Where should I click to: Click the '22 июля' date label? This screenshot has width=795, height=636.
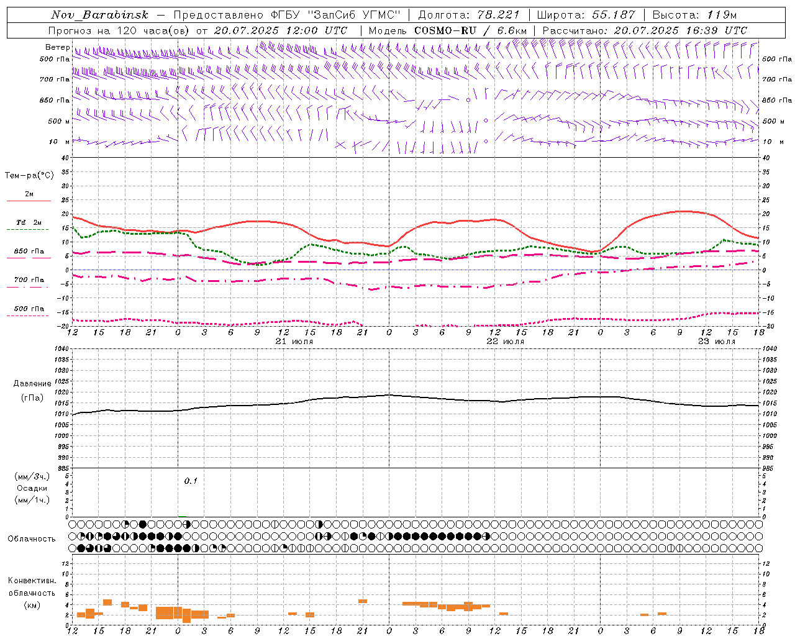pos(506,342)
